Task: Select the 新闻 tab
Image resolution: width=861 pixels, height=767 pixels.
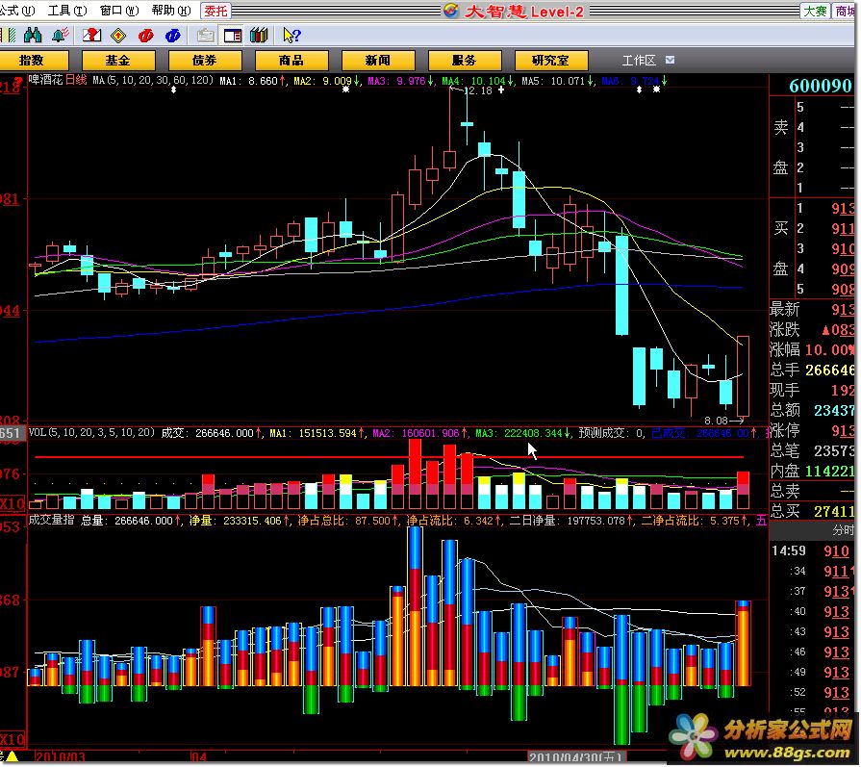Action: [x=378, y=61]
